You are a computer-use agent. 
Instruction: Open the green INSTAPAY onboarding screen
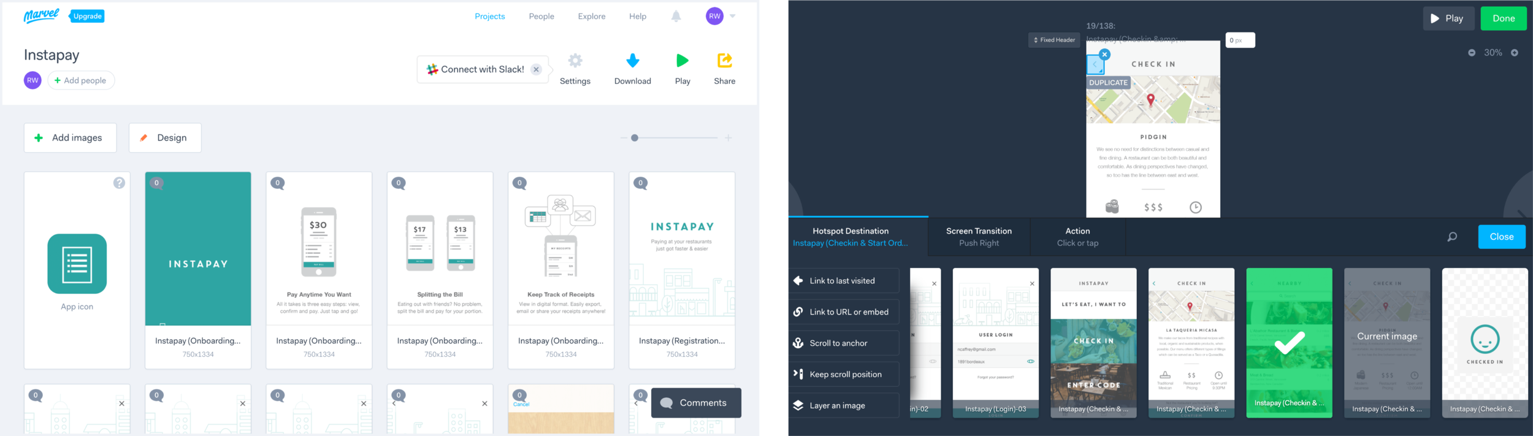click(198, 249)
